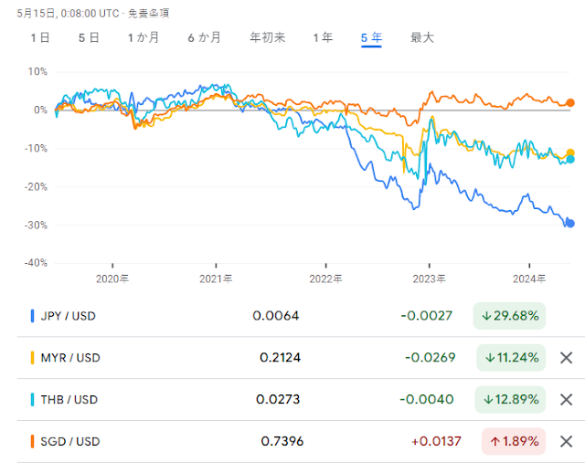Click the ↓12.89% change badge
Image resolution: width=585 pixels, height=473 pixels.
pyautogui.click(x=510, y=400)
